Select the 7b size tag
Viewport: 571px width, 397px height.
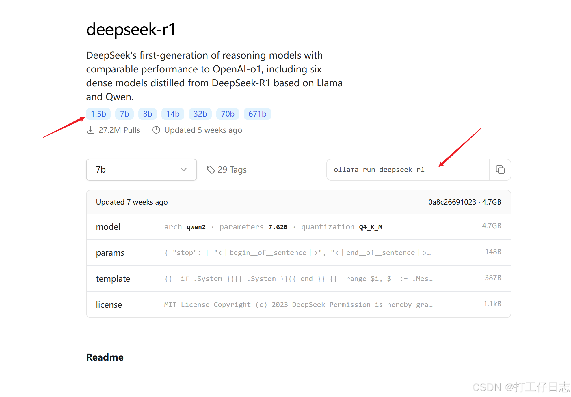pos(124,114)
